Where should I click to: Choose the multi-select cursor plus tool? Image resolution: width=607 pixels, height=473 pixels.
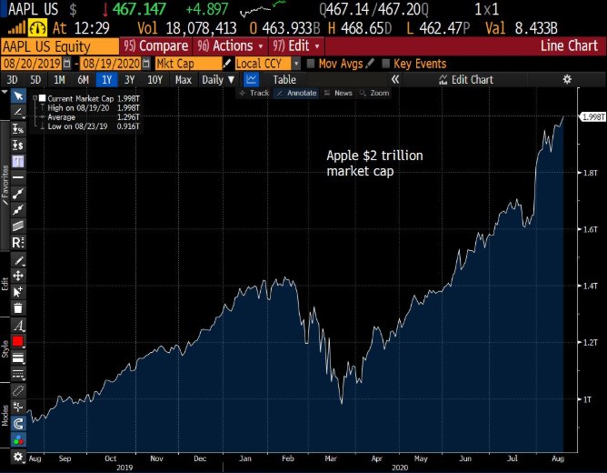pos(18,292)
